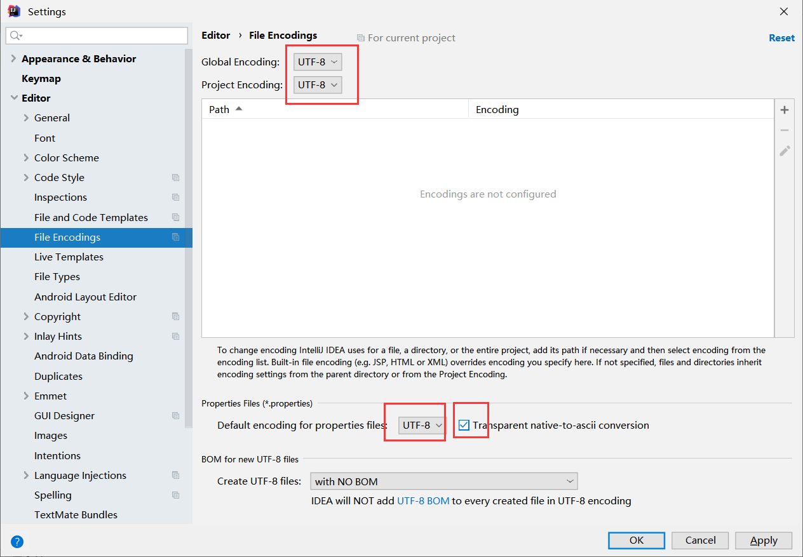Select Intentions in settings tree
This screenshot has width=803, height=557.
[x=57, y=456]
